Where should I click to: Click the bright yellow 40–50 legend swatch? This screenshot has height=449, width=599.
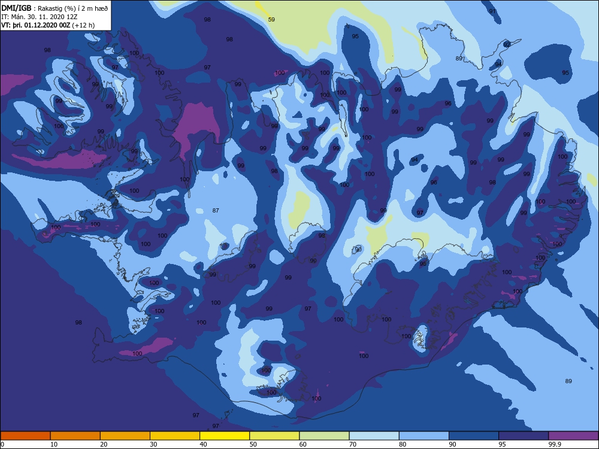click(225, 436)
